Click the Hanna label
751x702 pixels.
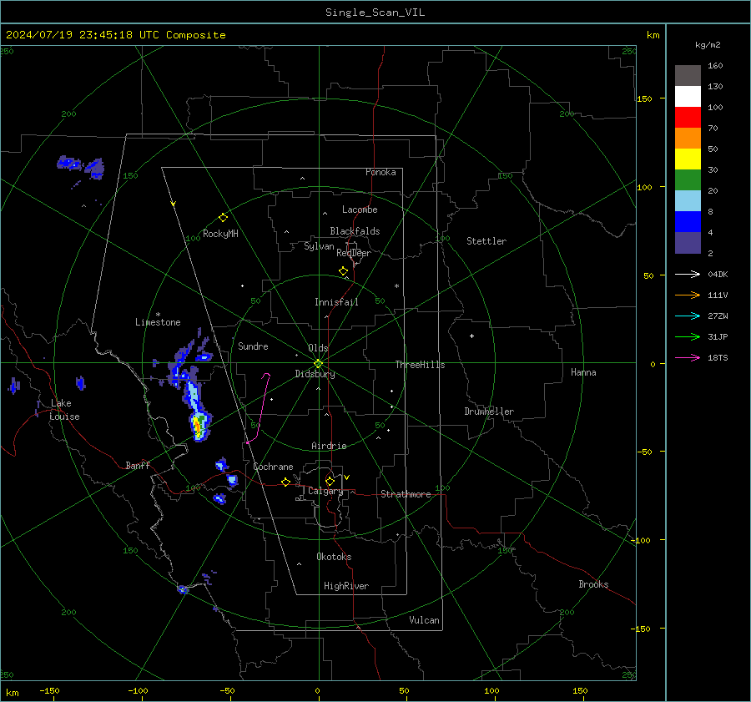[583, 372]
